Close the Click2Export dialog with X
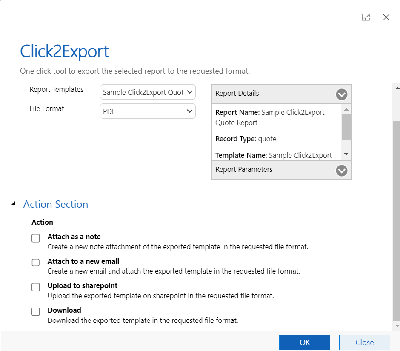Image resolution: width=400 pixels, height=351 pixels. tap(386, 17)
